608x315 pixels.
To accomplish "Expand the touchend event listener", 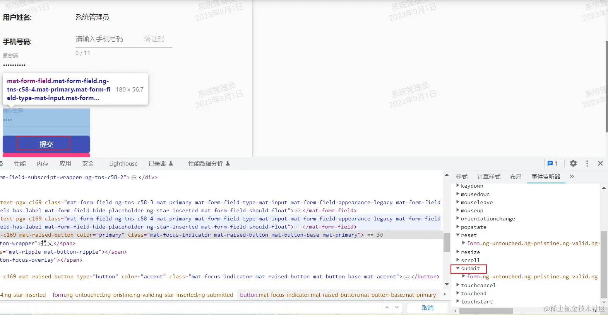I will pos(458,293).
